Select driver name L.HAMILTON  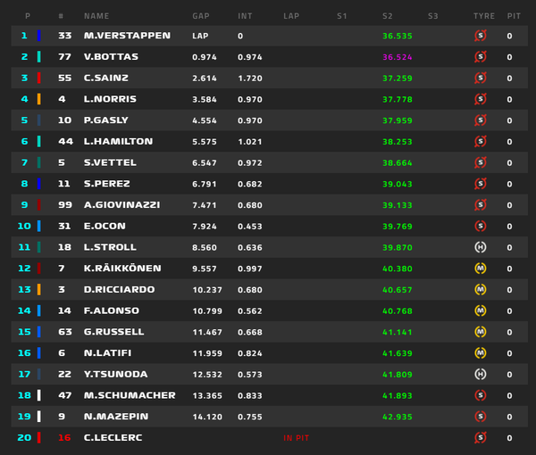tap(118, 141)
